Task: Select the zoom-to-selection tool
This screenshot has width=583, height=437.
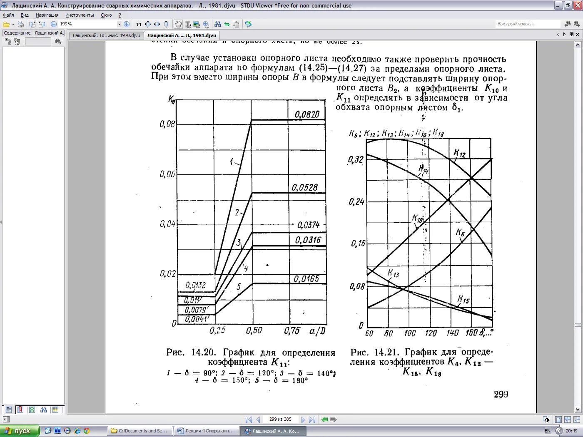Action: click(206, 24)
